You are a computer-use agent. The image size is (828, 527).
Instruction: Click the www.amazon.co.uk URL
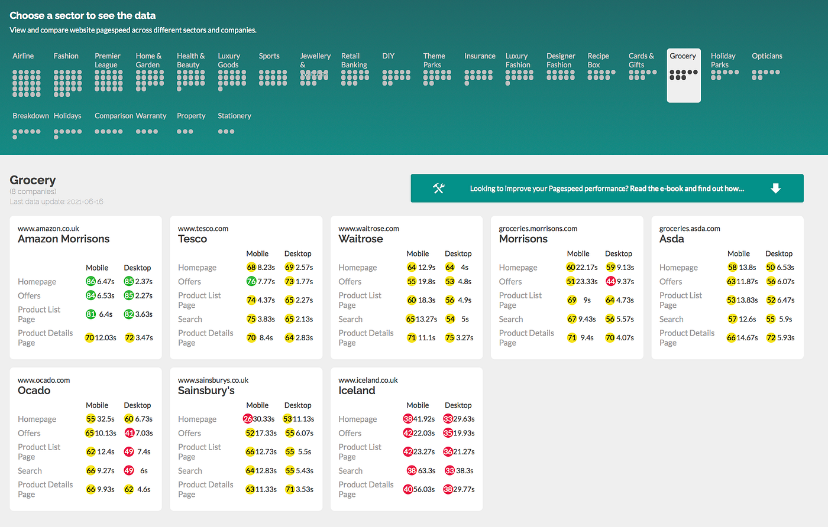click(x=48, y=229)
